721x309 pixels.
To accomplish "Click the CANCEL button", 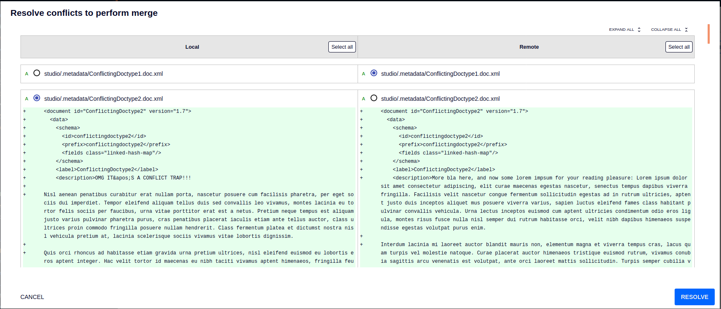I will [x=32, y=297].
